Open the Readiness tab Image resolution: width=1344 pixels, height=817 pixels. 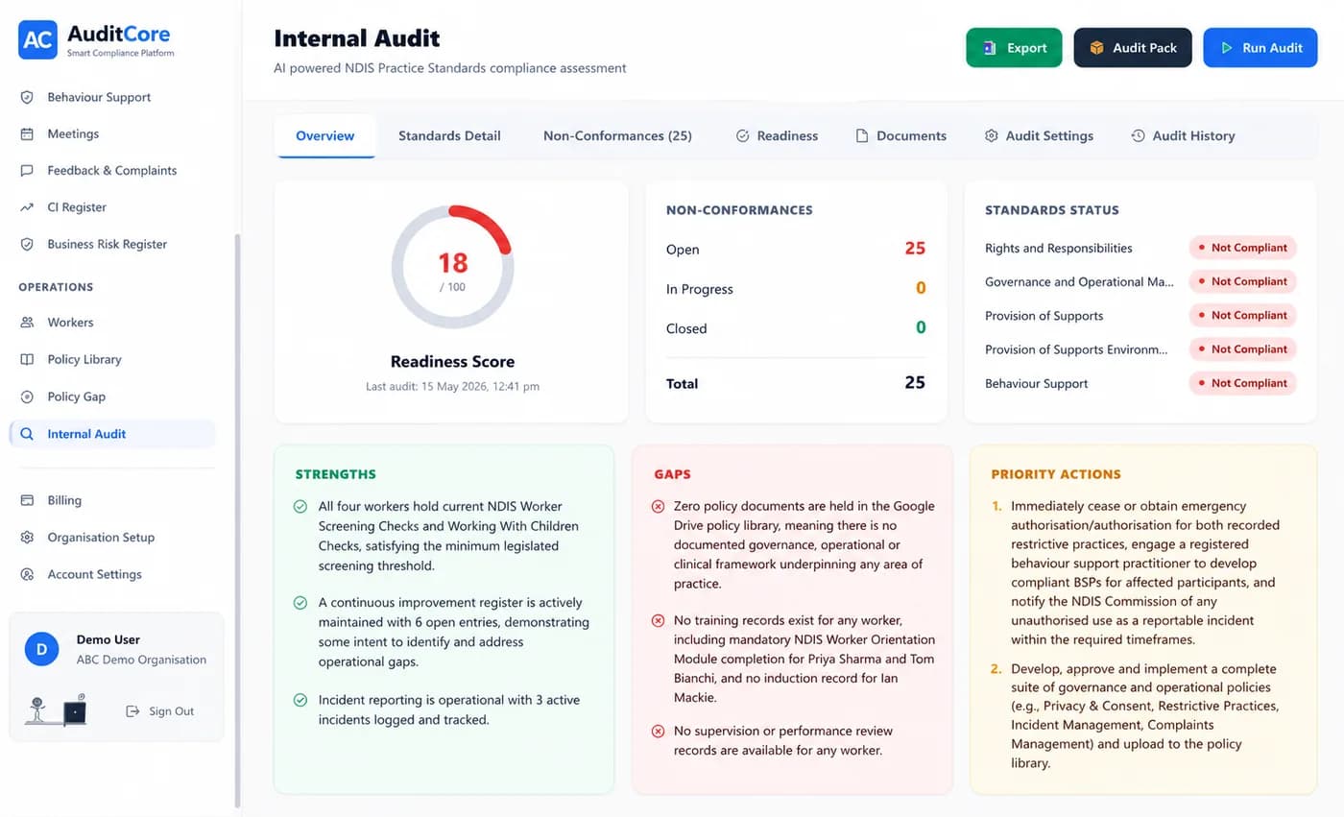coord(777,136)
